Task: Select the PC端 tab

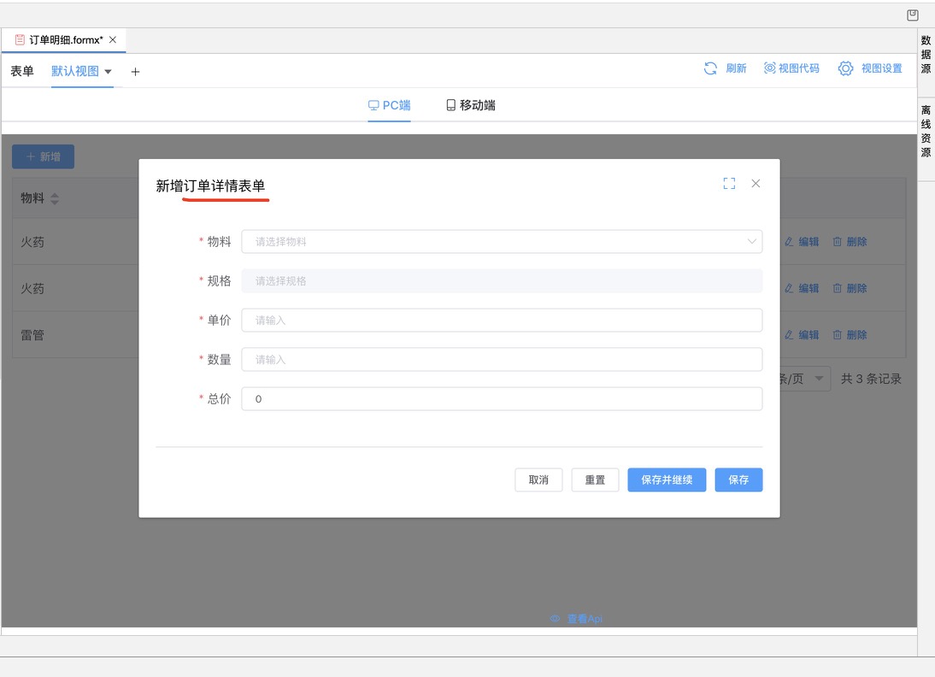Action: coord(389,105)
